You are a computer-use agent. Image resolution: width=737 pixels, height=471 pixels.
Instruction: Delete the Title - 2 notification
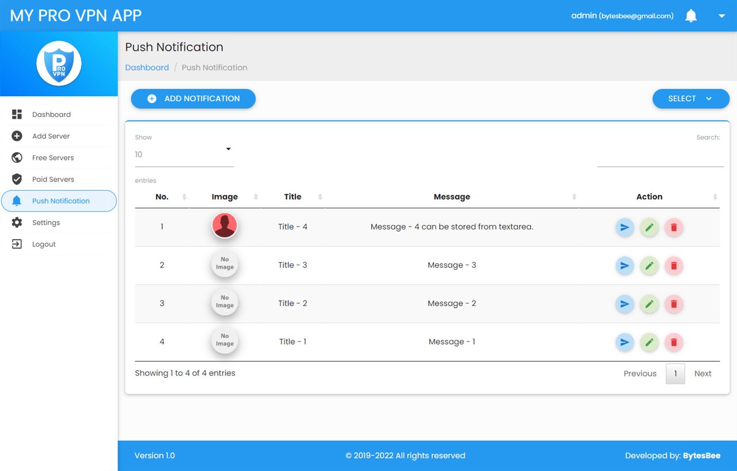(674, 304)
